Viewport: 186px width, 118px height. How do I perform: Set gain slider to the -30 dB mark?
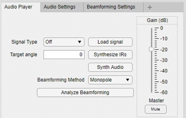(x=152, y=60)
